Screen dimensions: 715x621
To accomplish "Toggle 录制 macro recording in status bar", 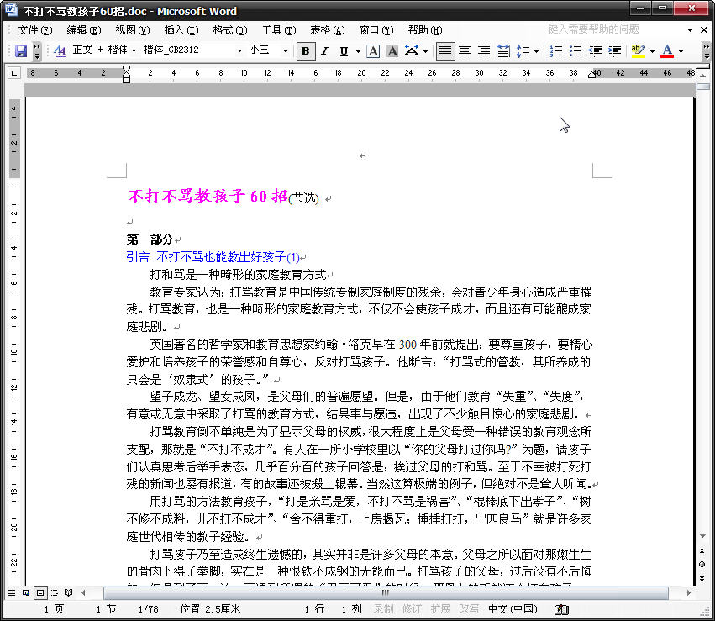I will (x=383, y=609).
